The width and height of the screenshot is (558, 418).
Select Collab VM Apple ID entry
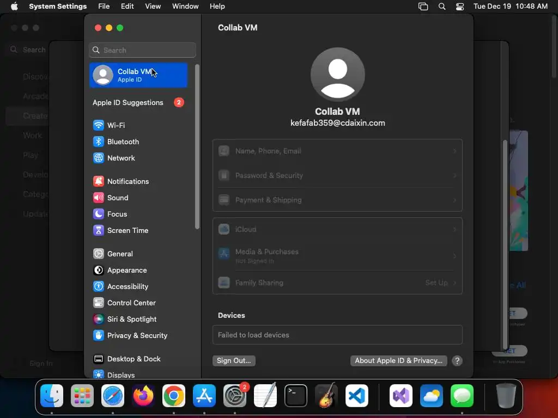coord(138,75)
